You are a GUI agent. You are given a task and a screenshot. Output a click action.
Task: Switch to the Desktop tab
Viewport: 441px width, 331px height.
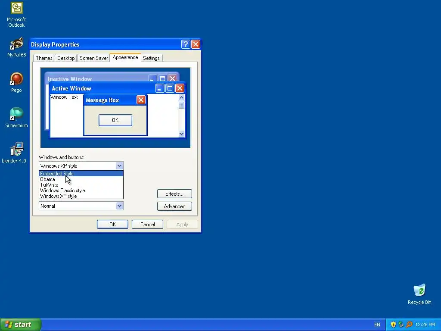66,58
